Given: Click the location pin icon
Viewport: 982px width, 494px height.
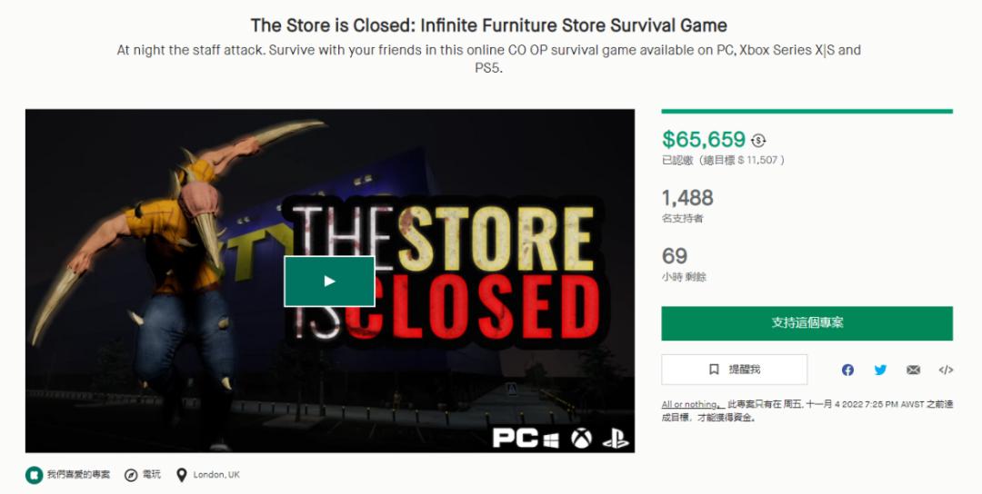Looking at the screenshot, I should tap(182, 475).
